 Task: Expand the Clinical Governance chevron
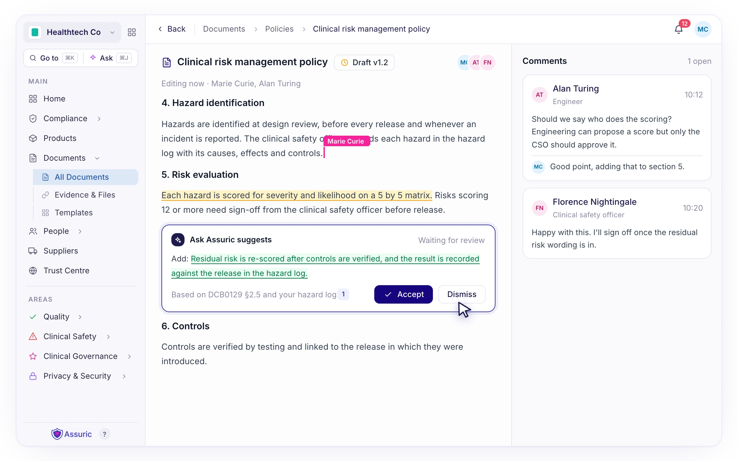point(129,356)
